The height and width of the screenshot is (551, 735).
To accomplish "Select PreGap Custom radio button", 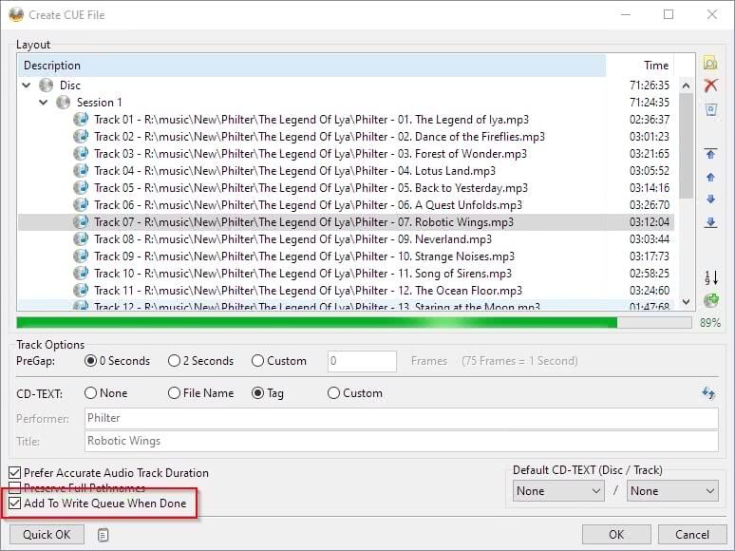I will coord(257,361).
